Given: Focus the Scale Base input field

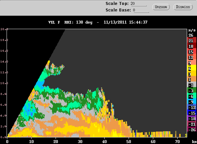Looking at the screenshot, I should click(141, 10).
